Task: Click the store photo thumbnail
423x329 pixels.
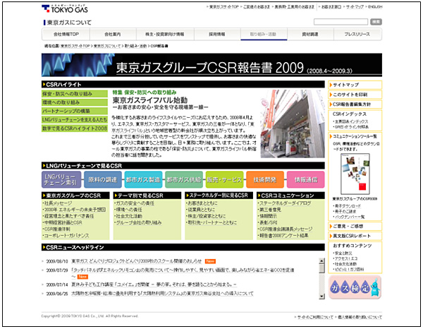Action: [x=293, y=124]
